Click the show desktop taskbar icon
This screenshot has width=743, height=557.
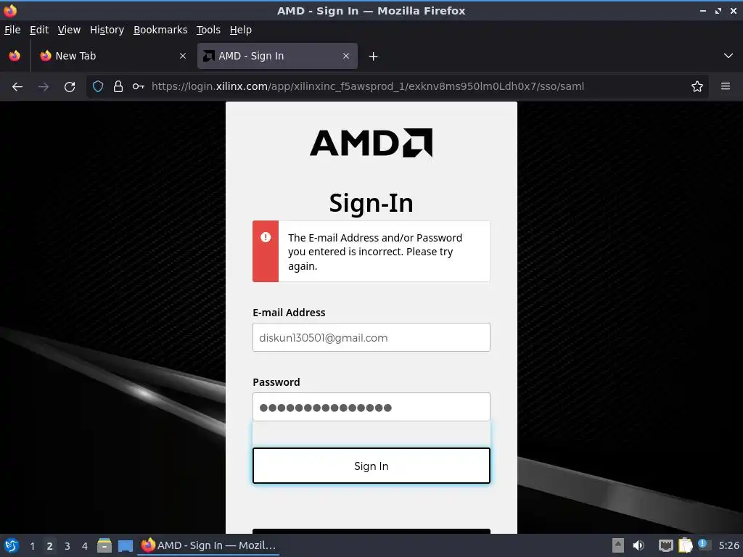[126, 545]
